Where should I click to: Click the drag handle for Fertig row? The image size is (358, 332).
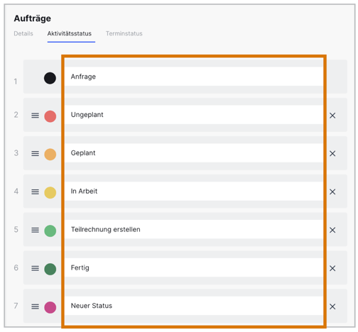point(35,268)
